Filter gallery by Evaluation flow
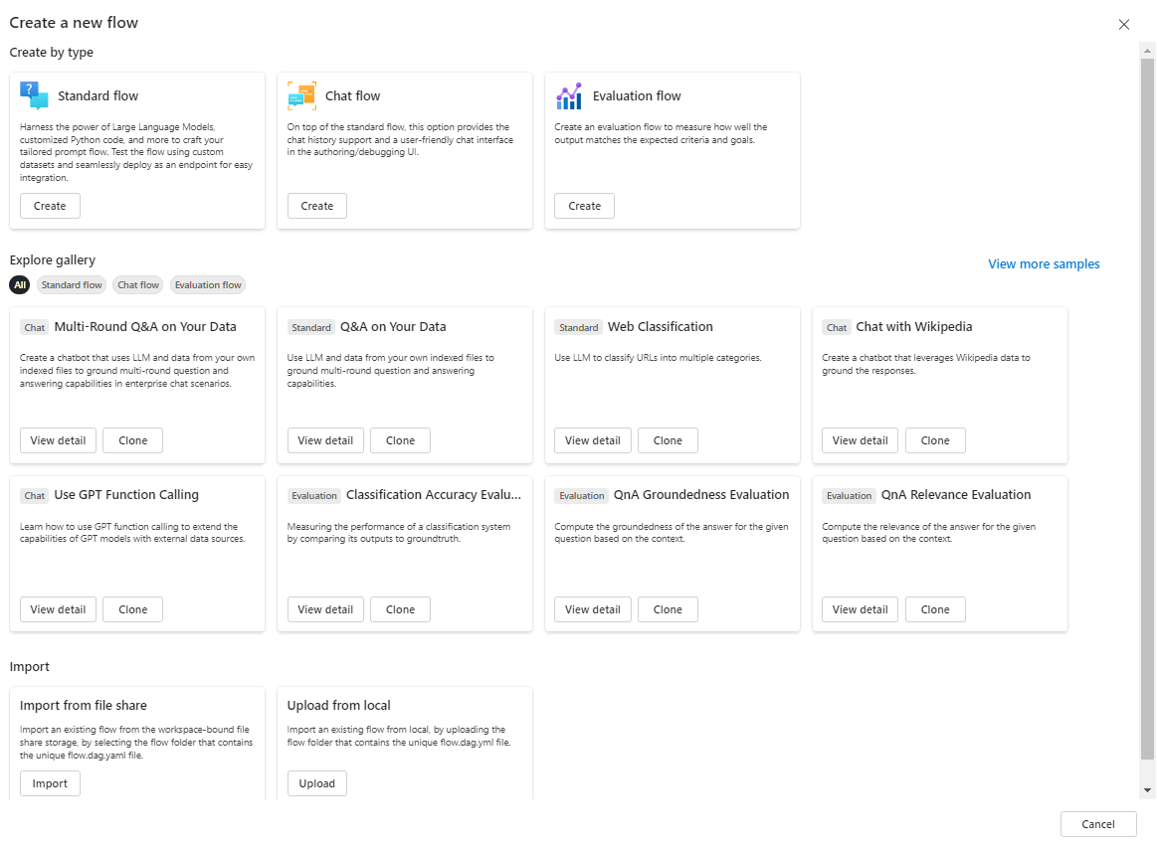The height and width of the screenshot is (850, 1157). [208, 285]
